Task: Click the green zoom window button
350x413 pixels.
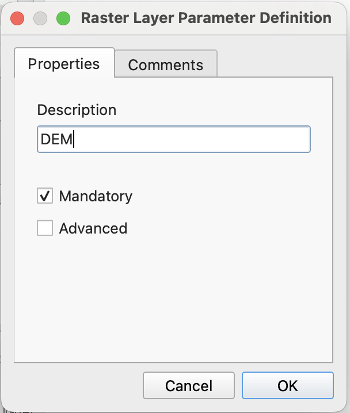Action: click(63, 18)
